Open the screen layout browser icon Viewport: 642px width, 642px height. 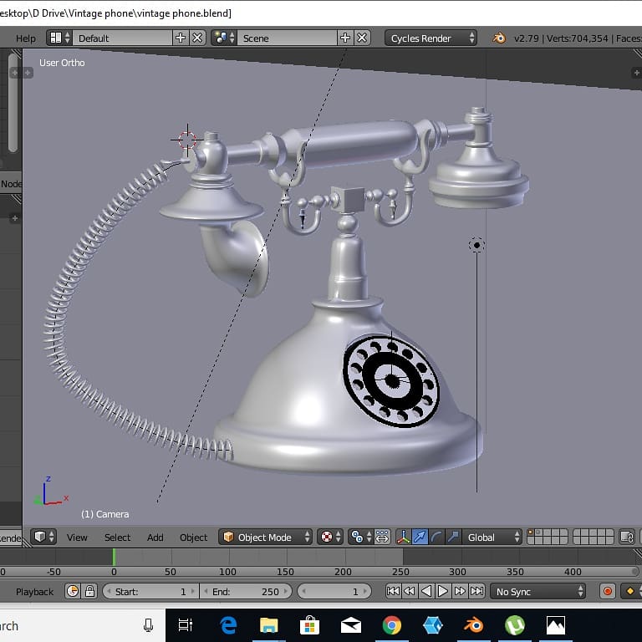coord(59,38)
